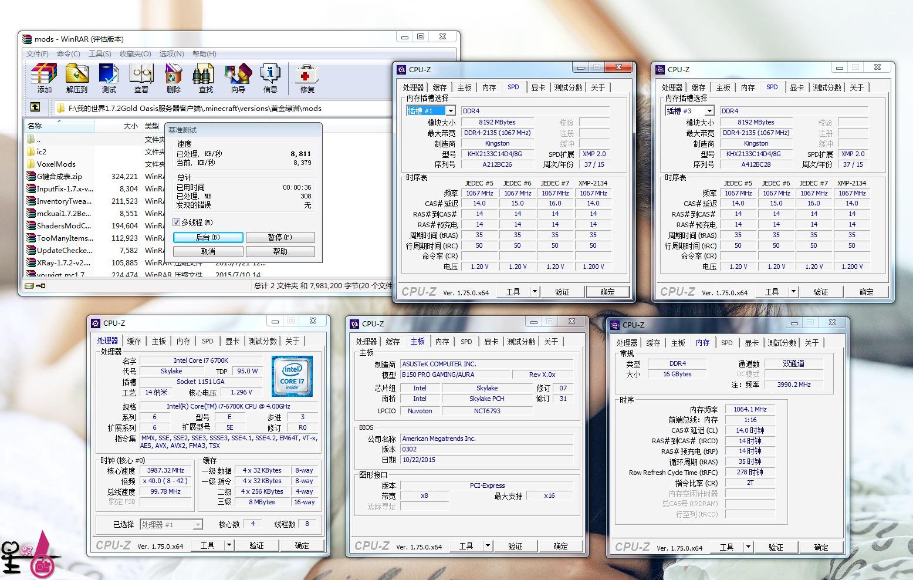This screenshot has width=913, height=580.
Task: Click the 16 GBytes memory size value
Action: (x=677, y=374)
